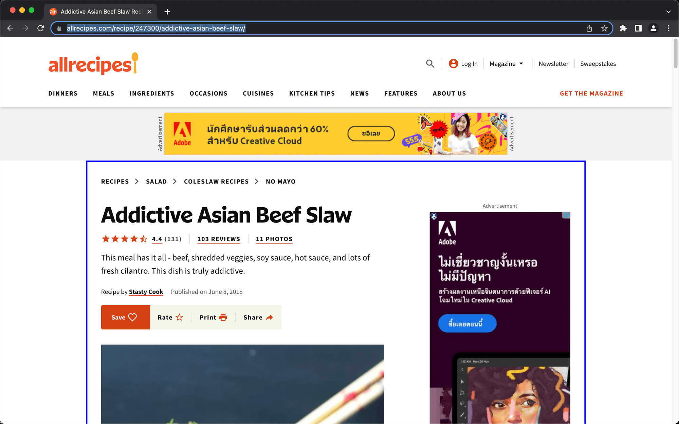Viewport: 679px width, 424px height.
Task: Click the Save heart icon
Action: pos(132,317)
